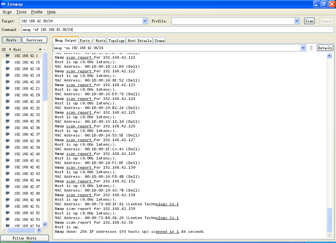Select the Nmap Output tab
Viewport: 336px width, 243px height.
tap(66, 40)
